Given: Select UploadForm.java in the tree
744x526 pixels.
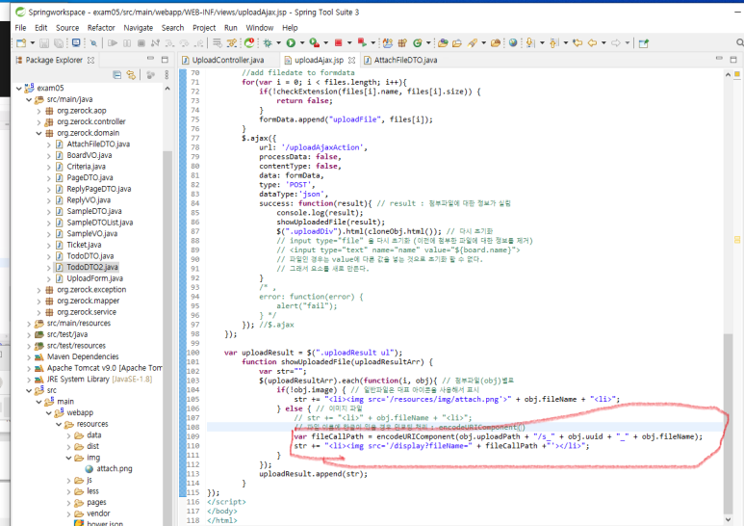Looking at the screenshot, I should tap(95, 278).
